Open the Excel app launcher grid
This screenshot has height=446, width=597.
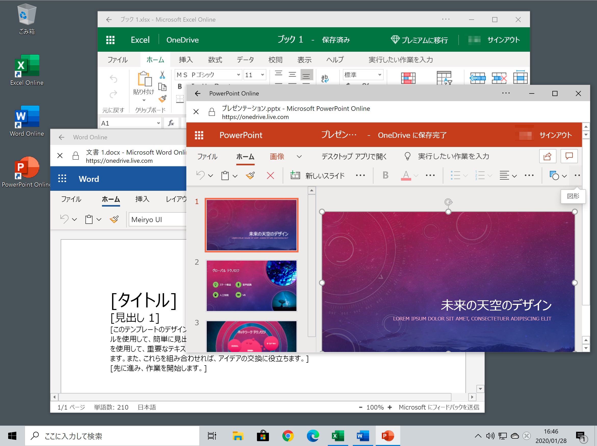tap(110, 40)
